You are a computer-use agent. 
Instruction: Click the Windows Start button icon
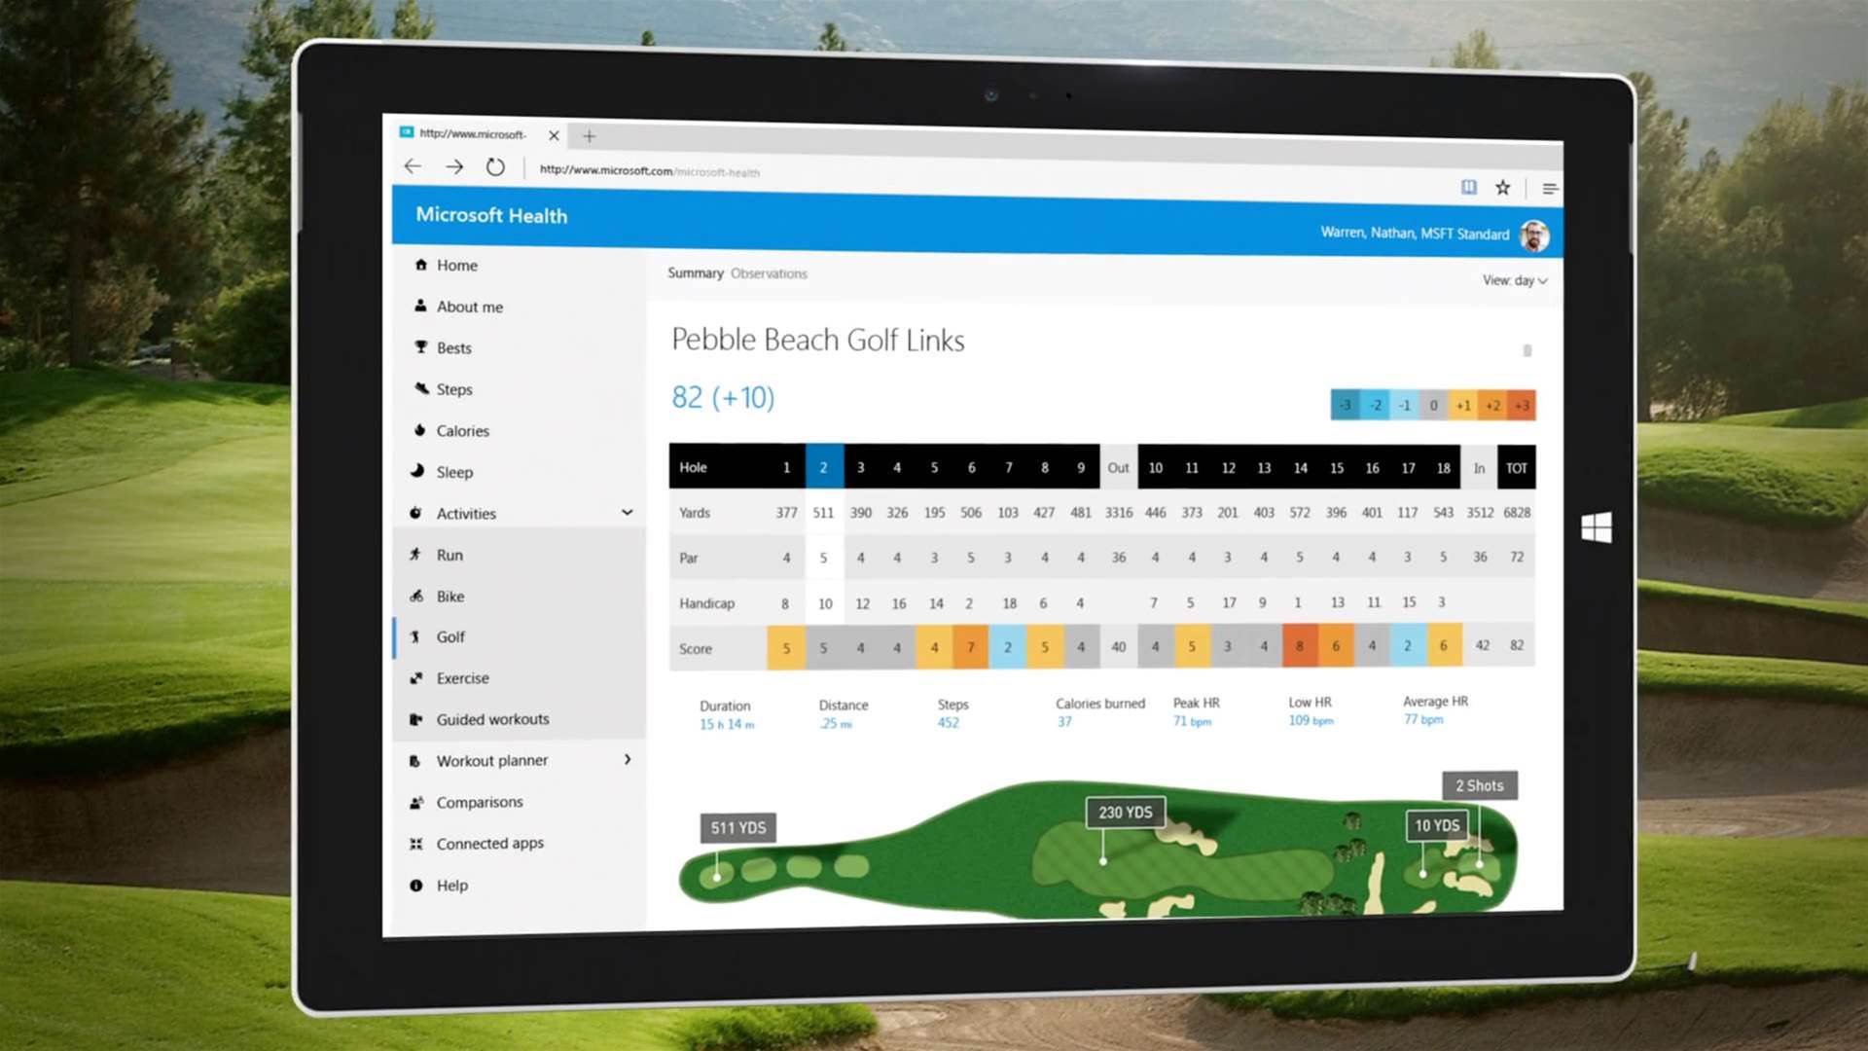1598,525
